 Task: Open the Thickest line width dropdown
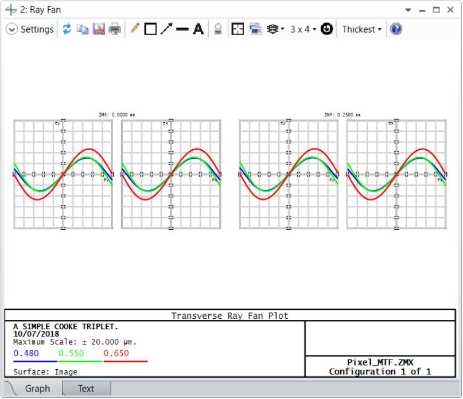(x=361, y=29)
